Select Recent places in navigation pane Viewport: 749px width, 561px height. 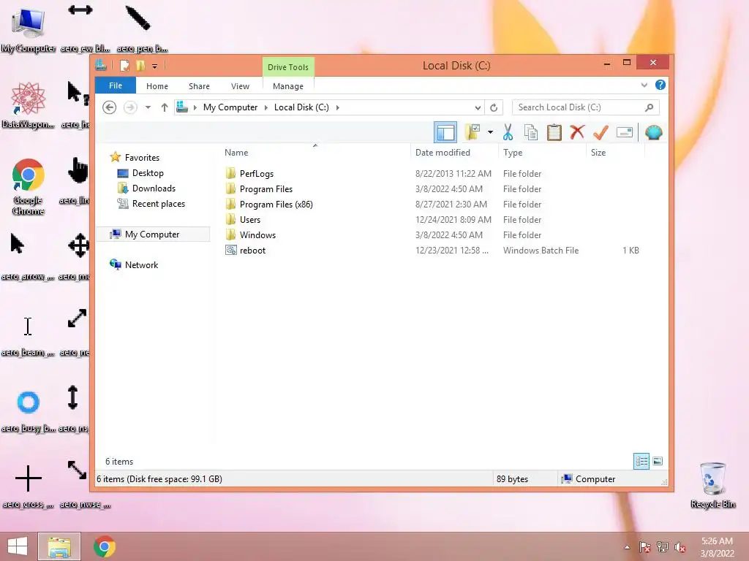[158, 204]
